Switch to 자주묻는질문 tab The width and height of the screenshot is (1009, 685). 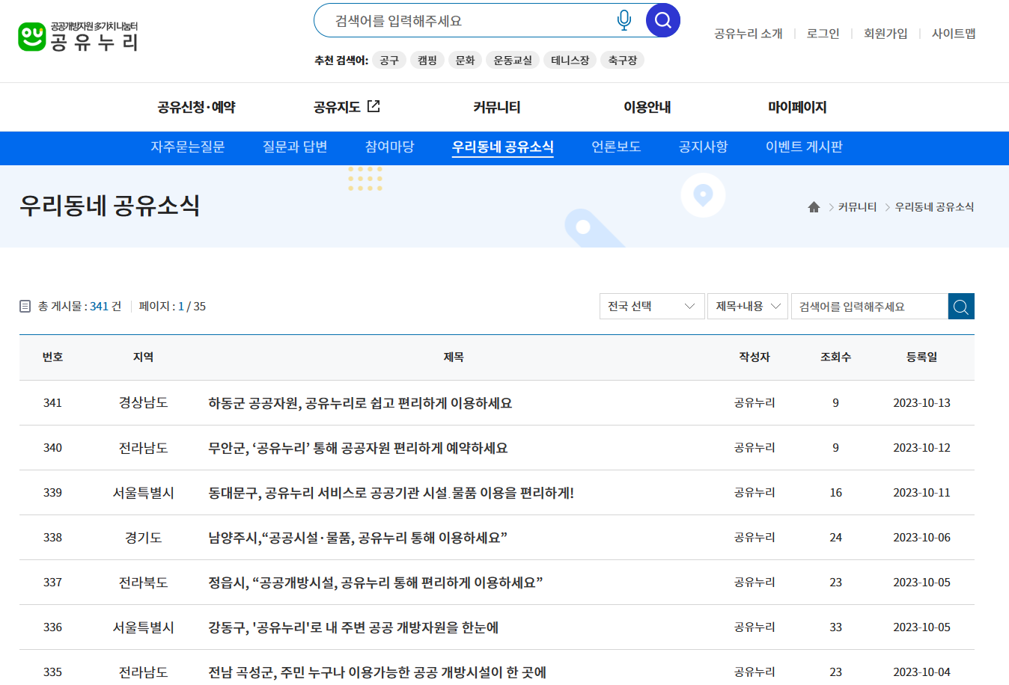187,147
